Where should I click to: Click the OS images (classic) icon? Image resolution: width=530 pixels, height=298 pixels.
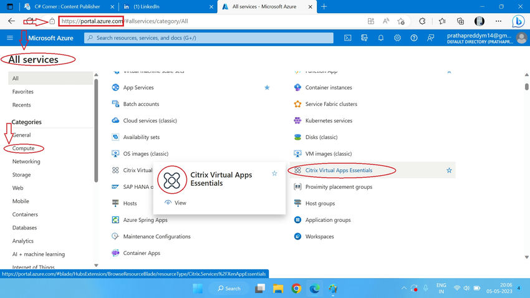pyautogui.click(x=115, y=154)
